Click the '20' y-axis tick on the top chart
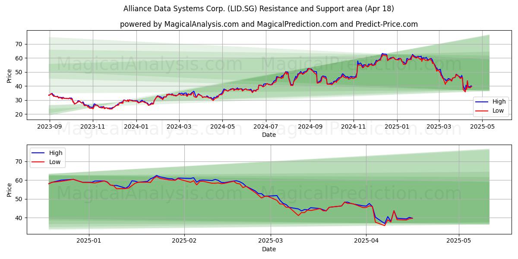 (x=19, y=114)
